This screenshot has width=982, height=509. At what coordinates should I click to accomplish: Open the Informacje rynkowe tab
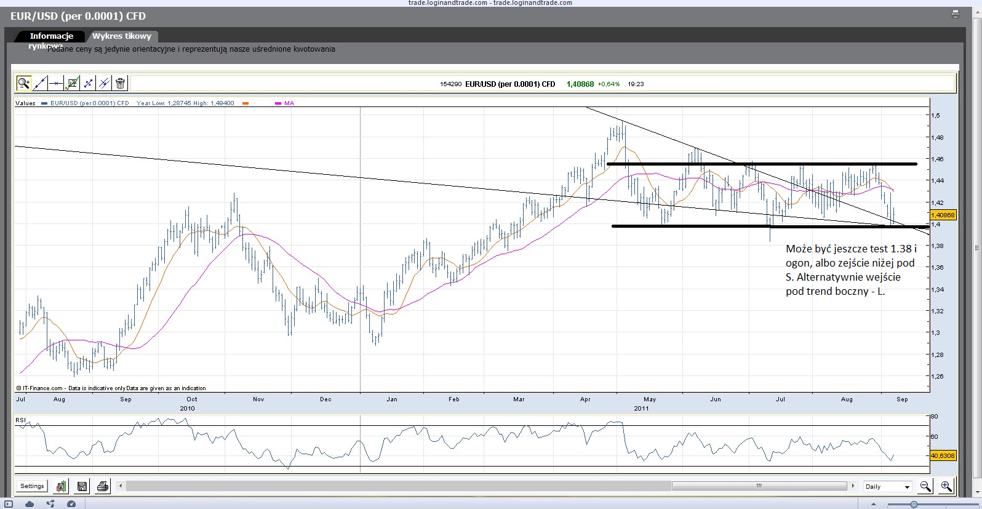51,36
